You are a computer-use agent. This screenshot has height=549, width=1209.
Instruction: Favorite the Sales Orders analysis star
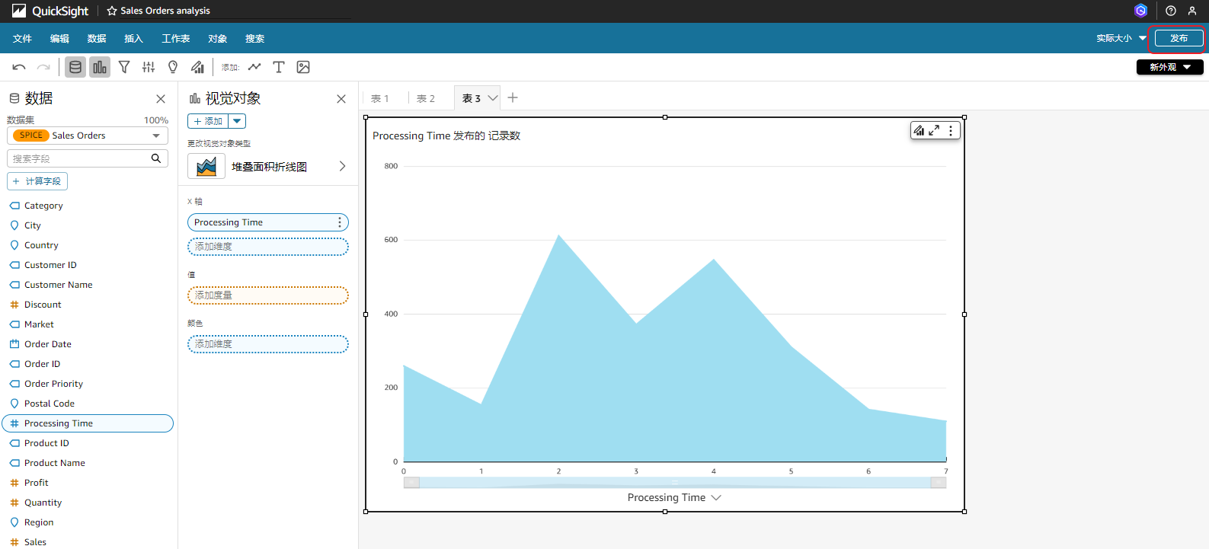pos(112,11)
